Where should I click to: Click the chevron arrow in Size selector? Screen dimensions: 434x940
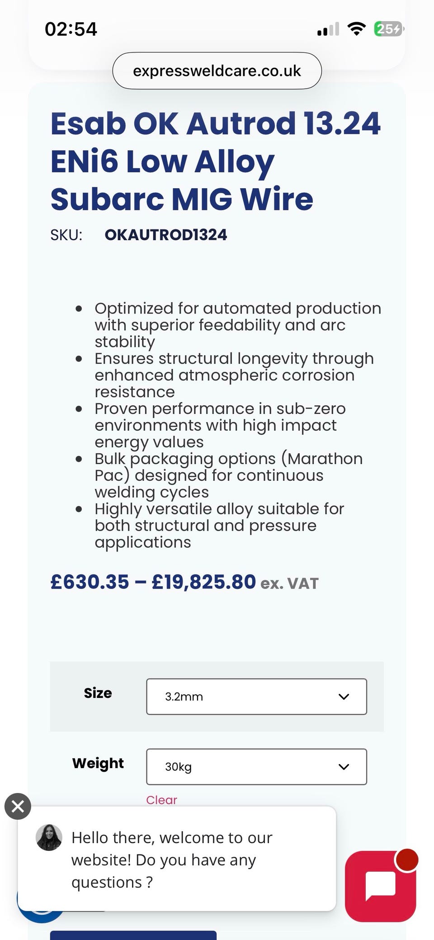click(x=344, y=697)
